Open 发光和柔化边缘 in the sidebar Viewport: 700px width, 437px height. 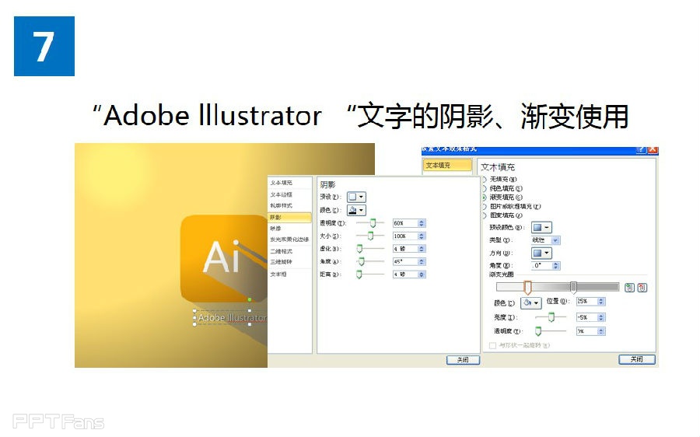(x=289, y=239)
